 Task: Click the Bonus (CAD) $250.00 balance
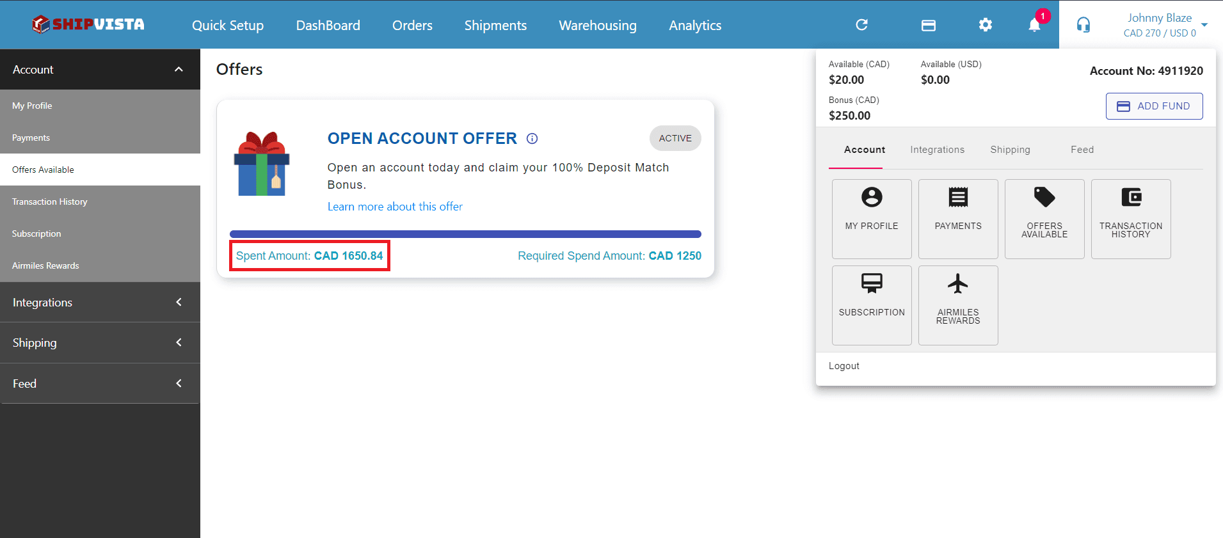click(854, 108)
